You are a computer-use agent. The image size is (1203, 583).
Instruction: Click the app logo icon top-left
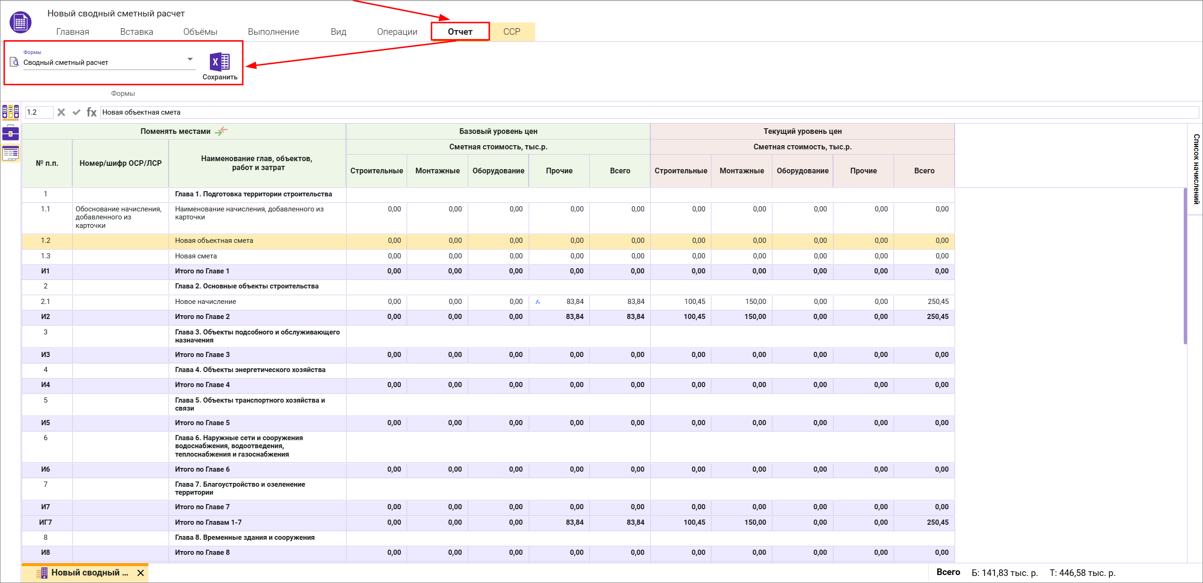pos(20,22)
